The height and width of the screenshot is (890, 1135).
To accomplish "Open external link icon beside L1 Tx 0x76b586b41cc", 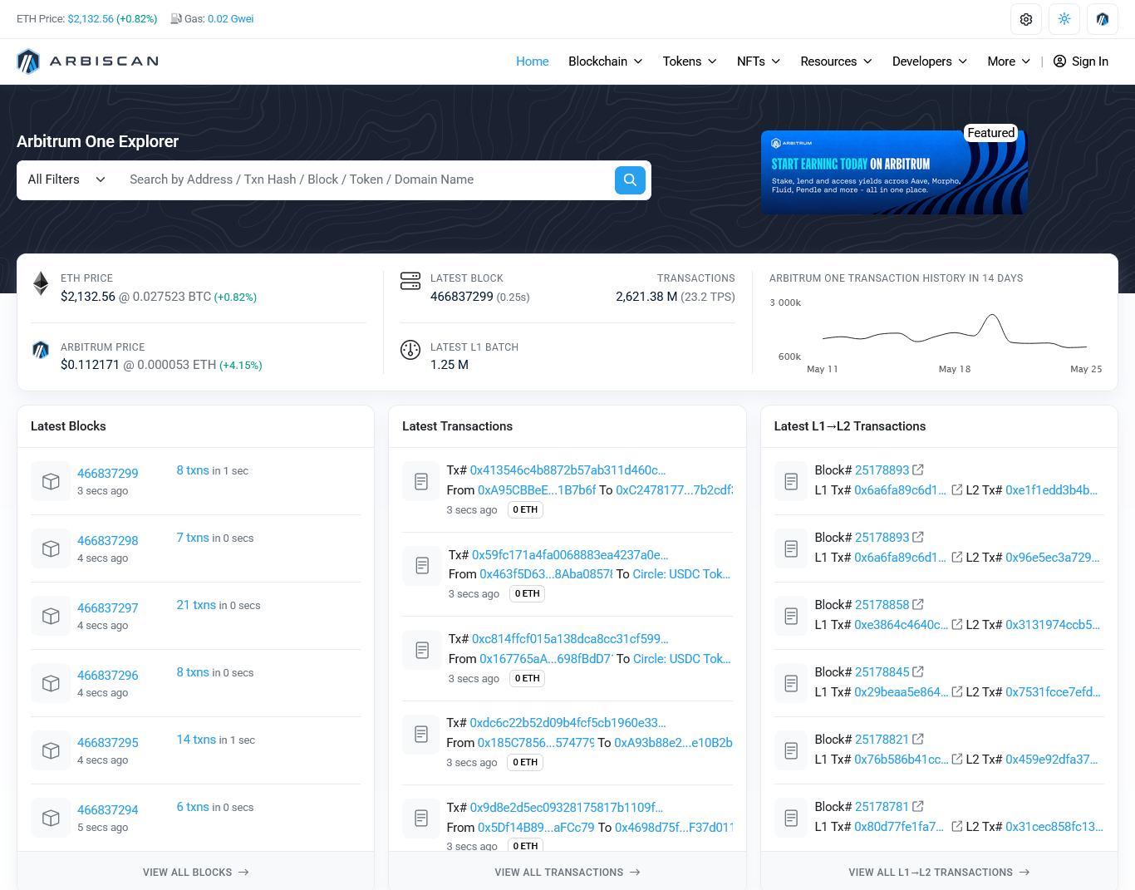I will click(957, 759).
